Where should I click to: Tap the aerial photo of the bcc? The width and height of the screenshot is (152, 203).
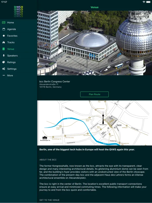point(95,43)
